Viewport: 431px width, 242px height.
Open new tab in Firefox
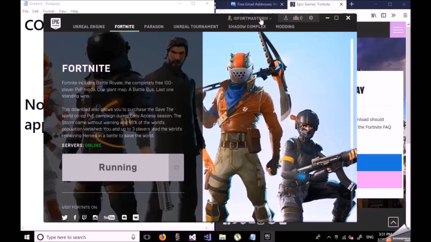pos(352,4)
